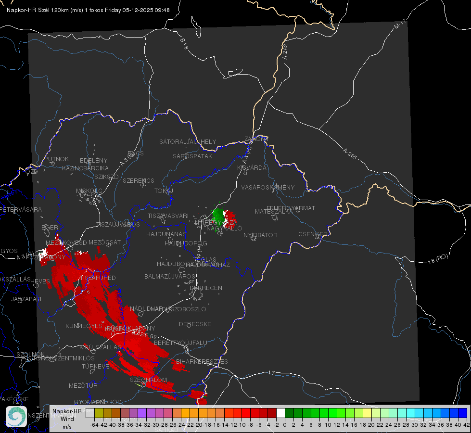The height and width of the screenshot is (433, 471).
Task: Select the MEZŐTÚR label
Action: click(83, 385)
